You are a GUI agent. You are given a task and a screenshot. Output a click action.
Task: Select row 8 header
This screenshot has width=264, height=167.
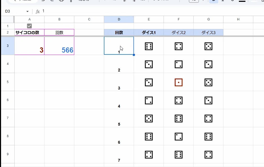(8, 136)
